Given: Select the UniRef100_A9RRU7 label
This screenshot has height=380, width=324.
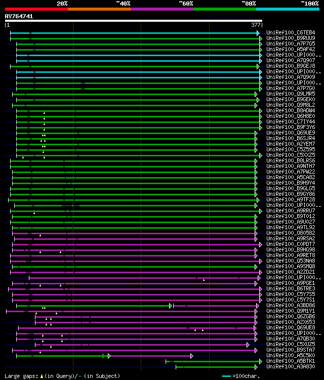Looking at the screenshot, I should (291, 211).
